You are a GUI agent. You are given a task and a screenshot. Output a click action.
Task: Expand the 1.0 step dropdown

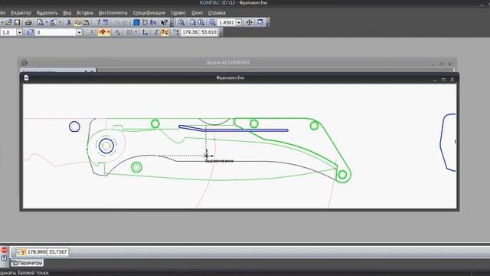[x=19, y=32]
